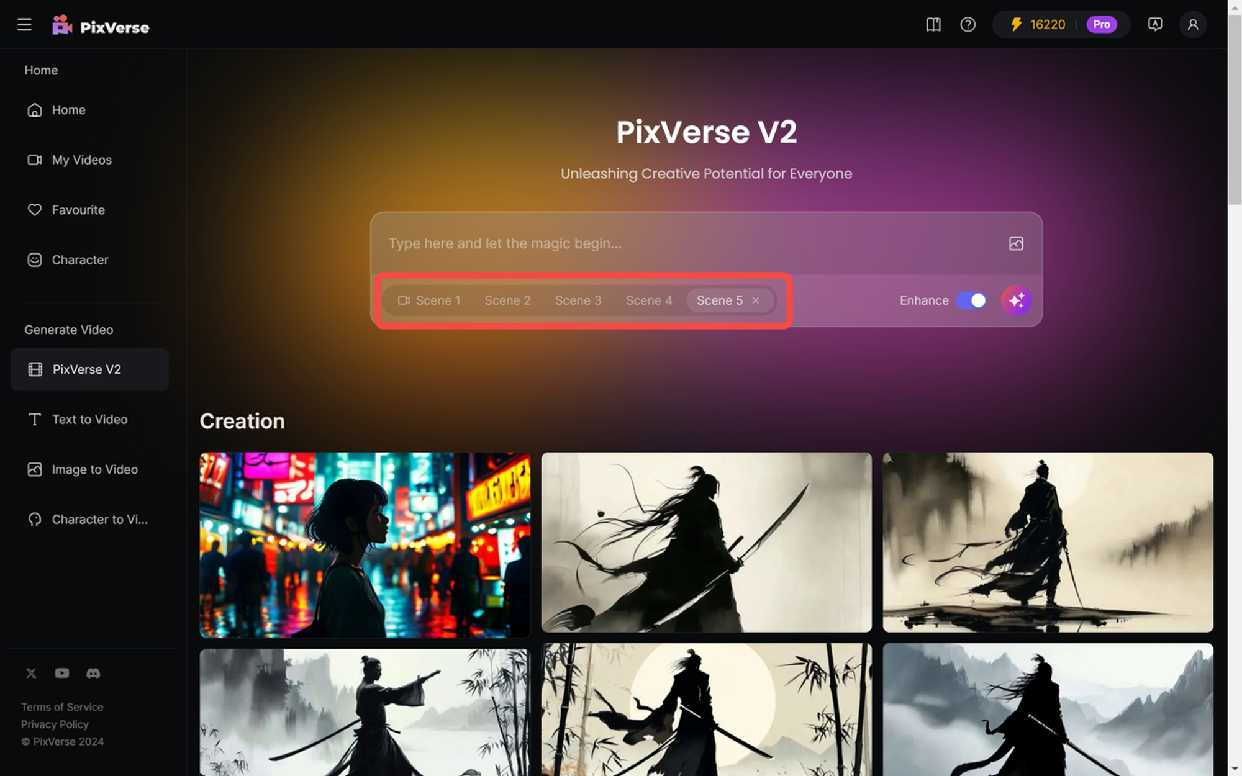Open Character to Video
1242x776 pixels.
point(89,520)
